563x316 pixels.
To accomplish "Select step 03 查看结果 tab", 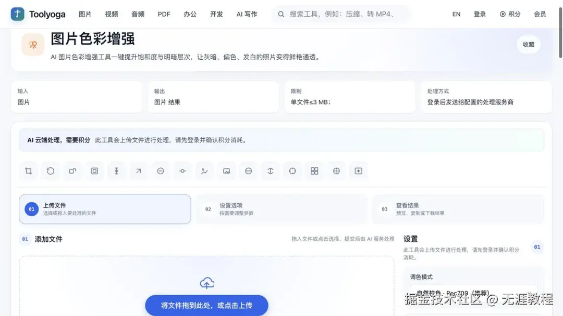I will click(x=458, y=209).
